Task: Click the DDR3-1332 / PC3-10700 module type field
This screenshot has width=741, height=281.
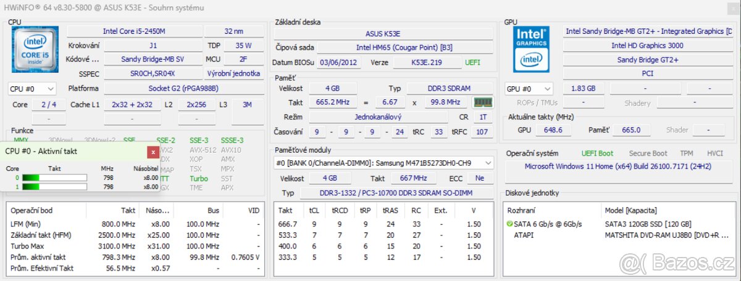Action: pos(396,193)
